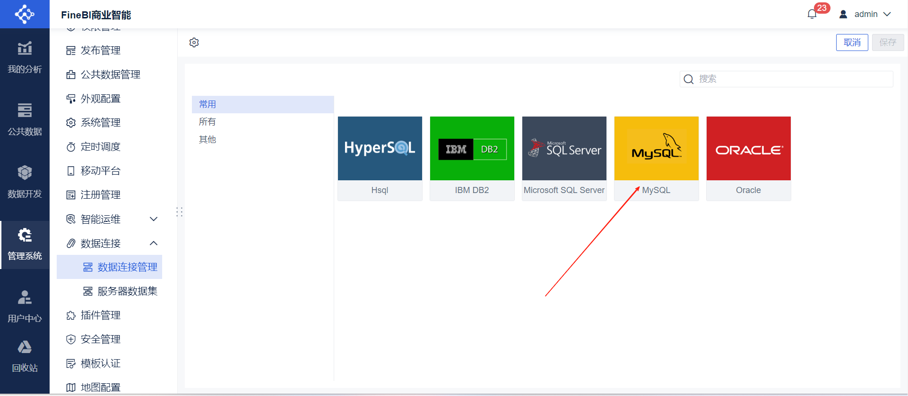Select the 所有 category tab
The height and width of the screenshot is (396, 908).
pos(263,122)
